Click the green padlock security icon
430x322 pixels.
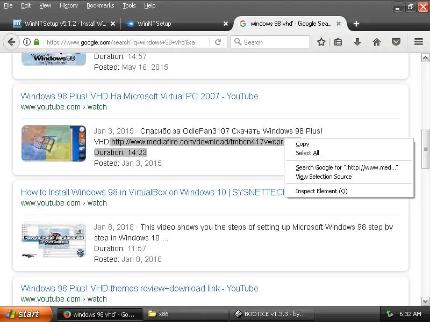(37, 42)
